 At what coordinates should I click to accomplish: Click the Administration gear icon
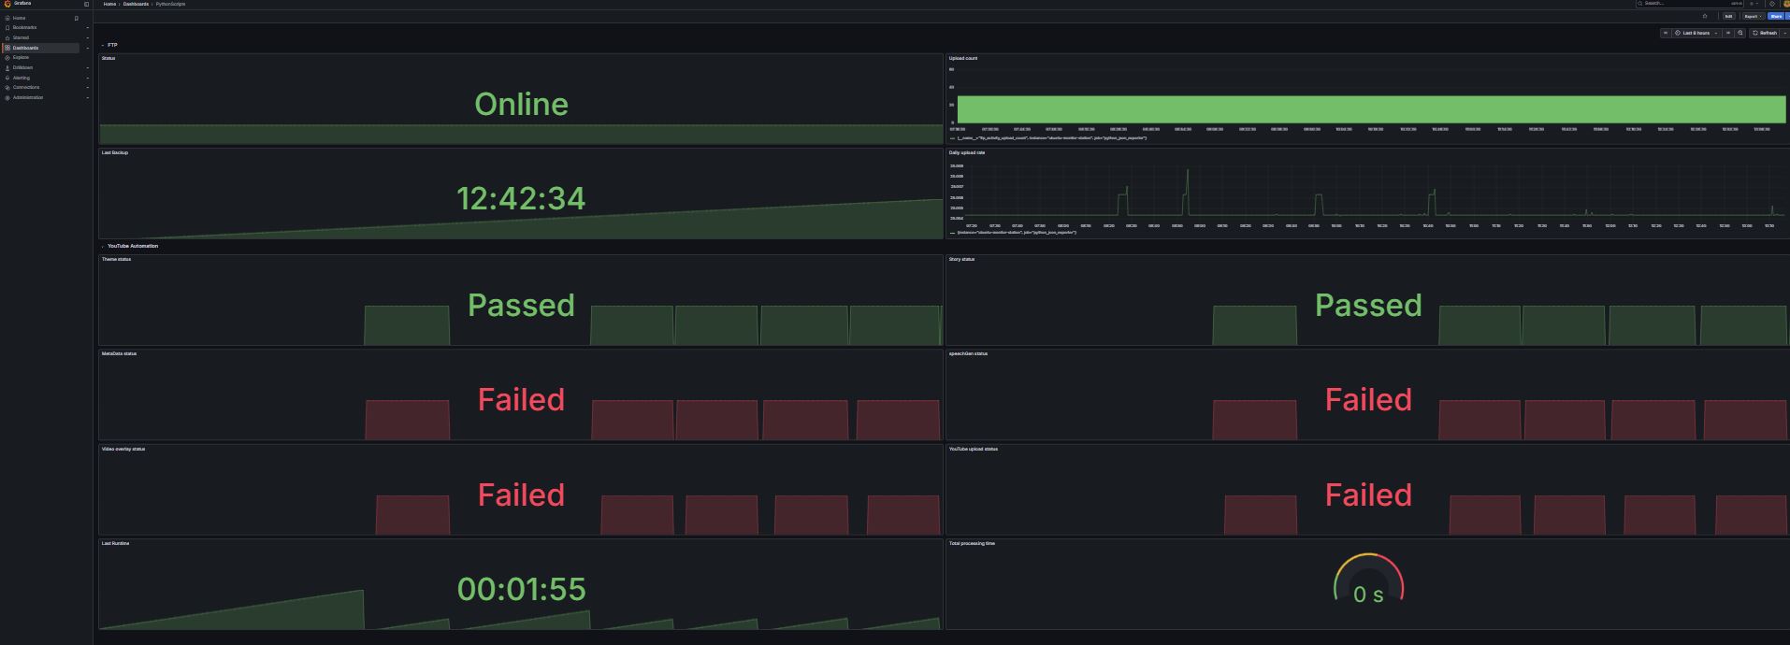[7, 97]
